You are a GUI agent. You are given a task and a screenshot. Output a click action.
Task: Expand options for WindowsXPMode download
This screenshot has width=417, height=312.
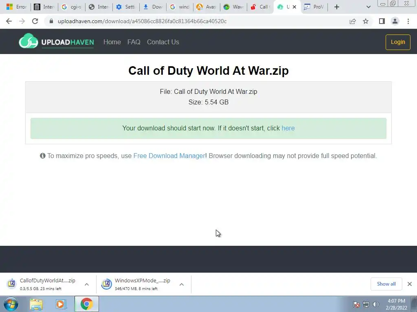[182, 284]
